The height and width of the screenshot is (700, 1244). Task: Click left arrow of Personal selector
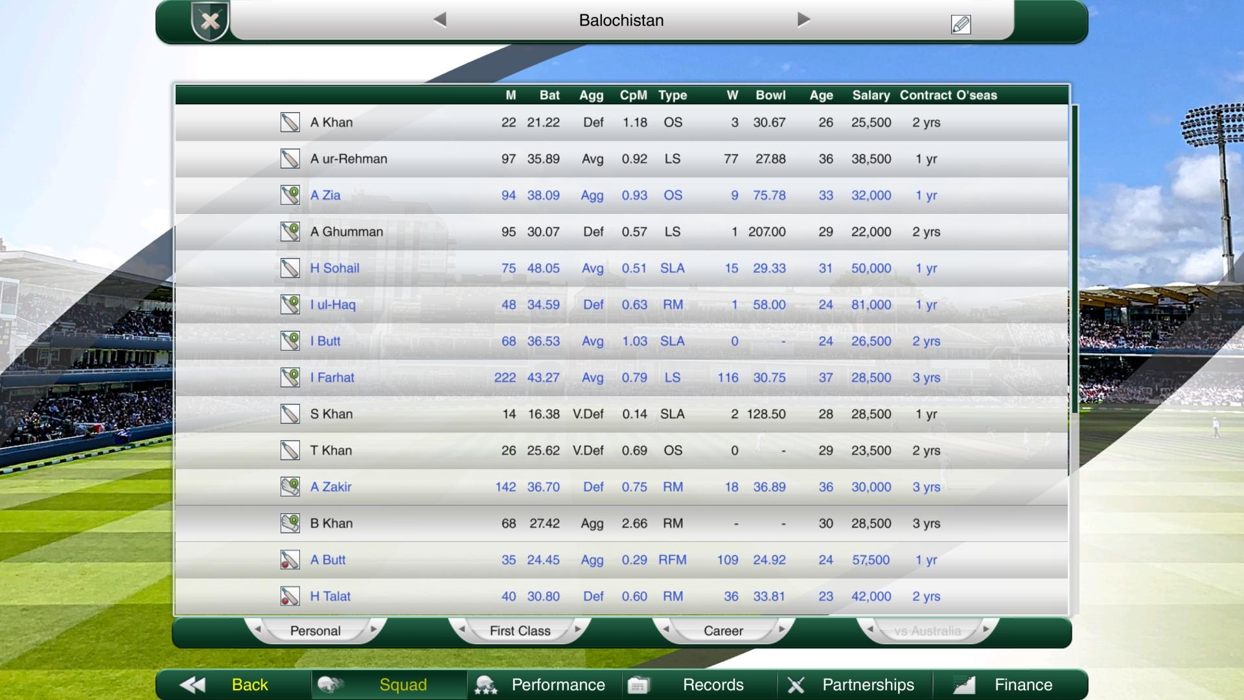258,629
